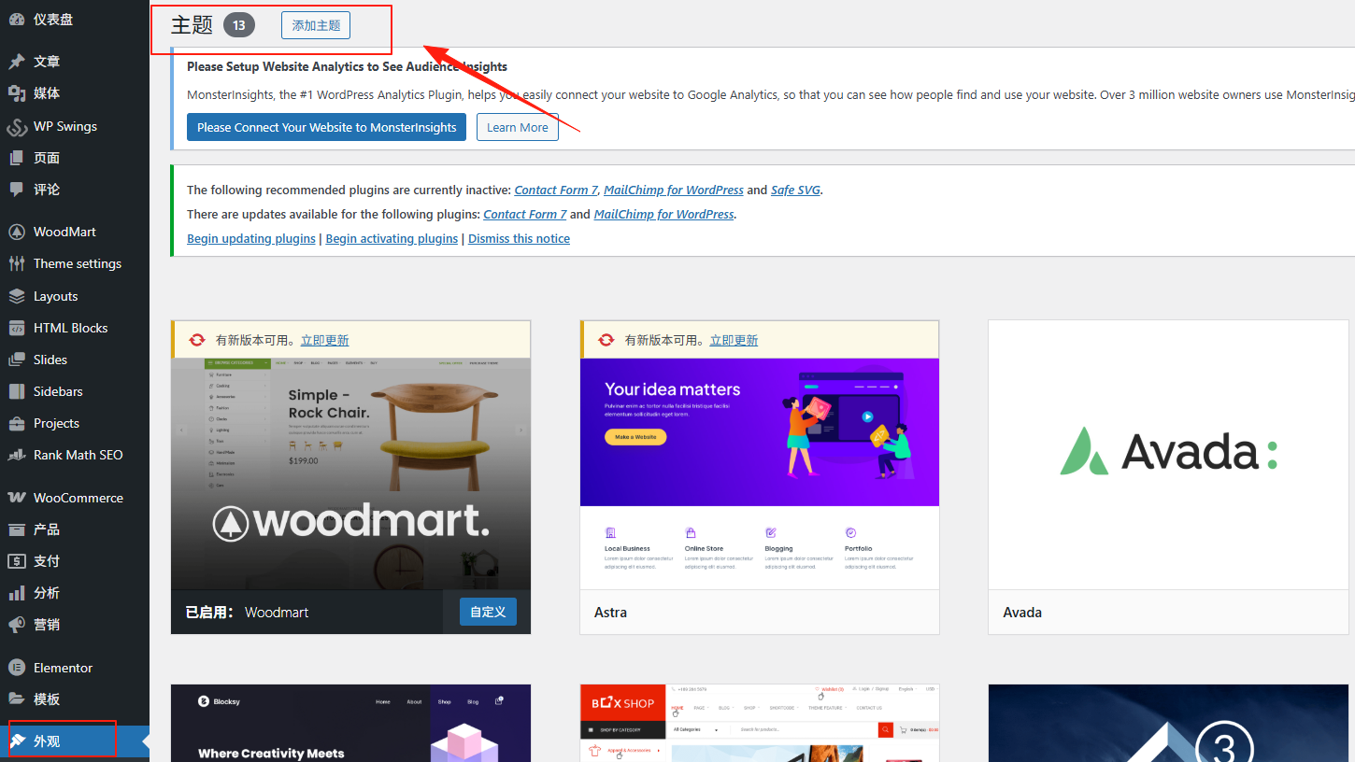
Task: Select the Avada theme thumbnail
Action: (1168, 455)
